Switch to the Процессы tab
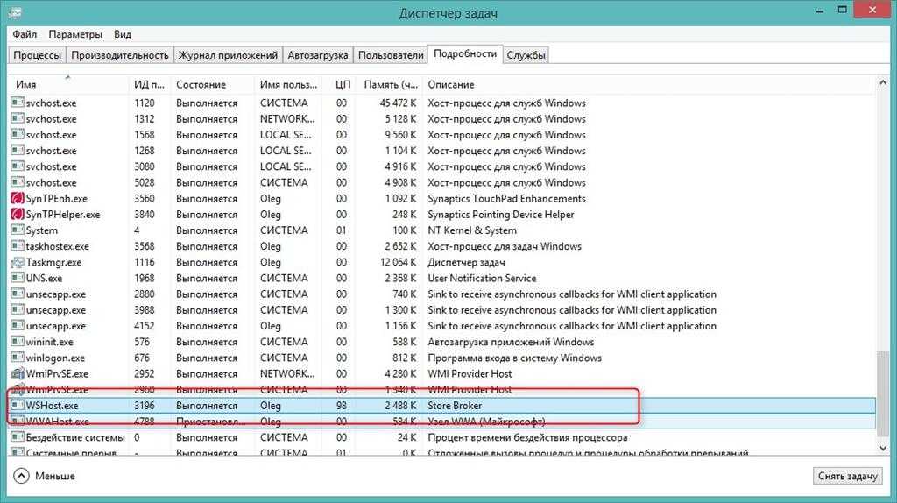 pyautogui.click(x=37, y=55)
